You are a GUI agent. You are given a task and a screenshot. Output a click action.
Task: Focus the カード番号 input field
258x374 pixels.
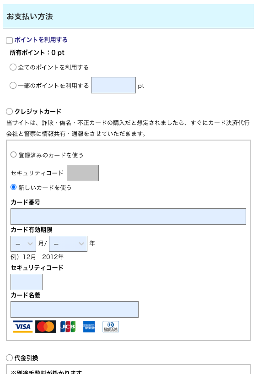(128, 217)
